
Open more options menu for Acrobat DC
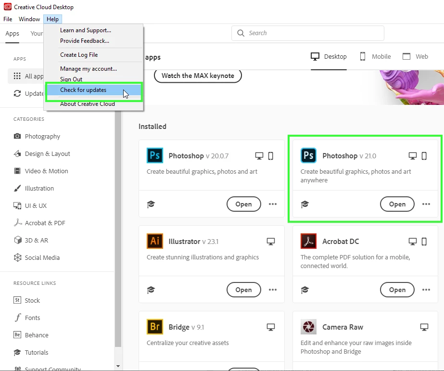[x=426, y=290]
